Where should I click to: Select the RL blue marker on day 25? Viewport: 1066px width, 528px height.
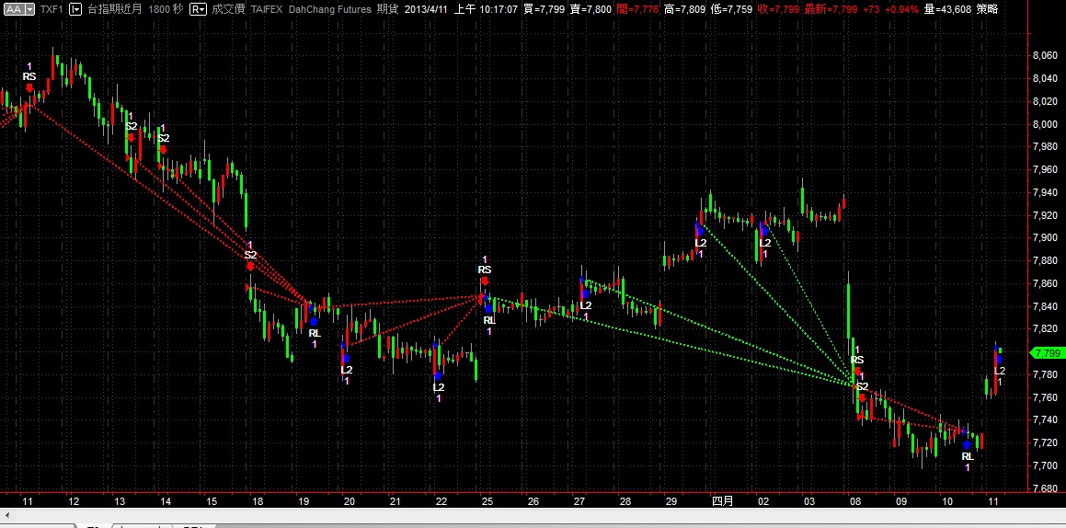pyautogui.click(x=488, y=320)
